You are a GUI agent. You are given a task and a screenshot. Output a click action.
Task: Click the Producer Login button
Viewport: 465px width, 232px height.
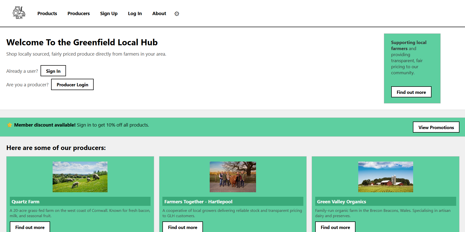point(72,84)
